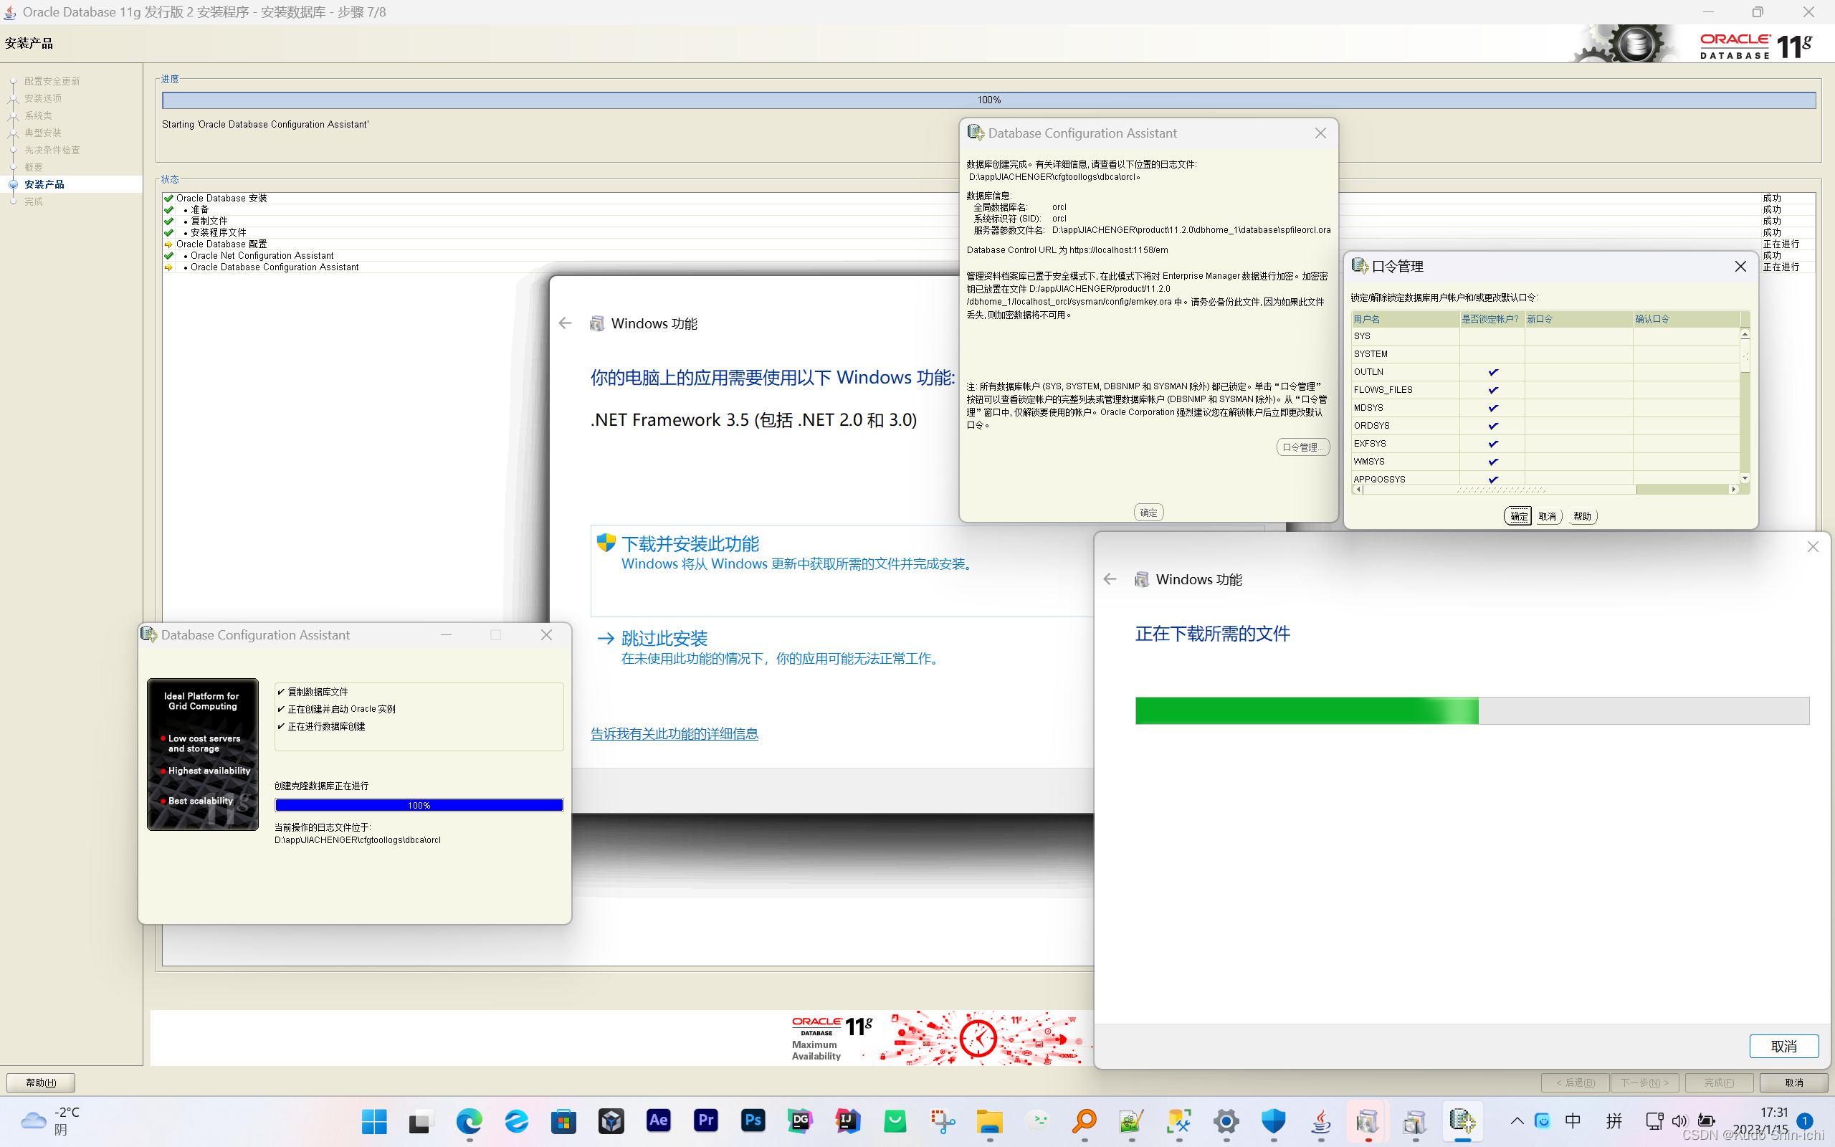Click 确定 in the Database Configuration Assistant dialog
1835x1147 pixels.
[x=1149, y=513]
